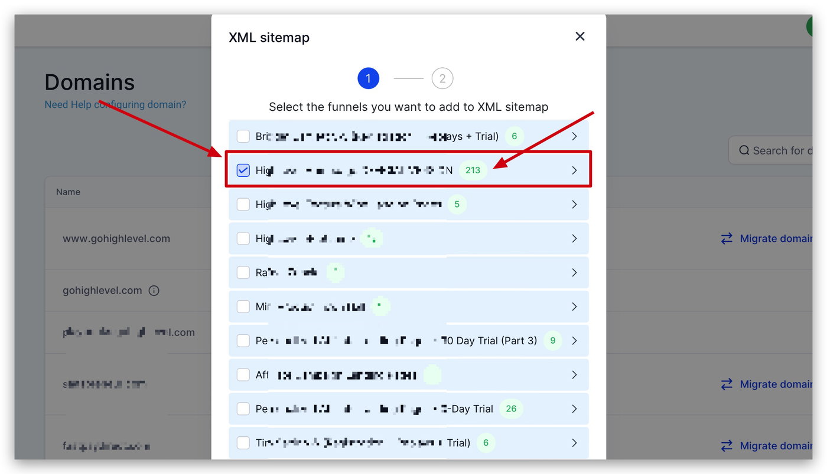827x474 pixels.
Task: Check the first funnel ending in Trial)
Action: tap(243, 136)
